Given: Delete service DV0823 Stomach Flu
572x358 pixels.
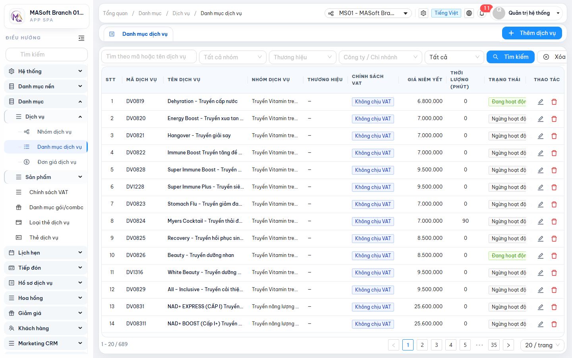Looking at the screenshot, I should (554, 204).
